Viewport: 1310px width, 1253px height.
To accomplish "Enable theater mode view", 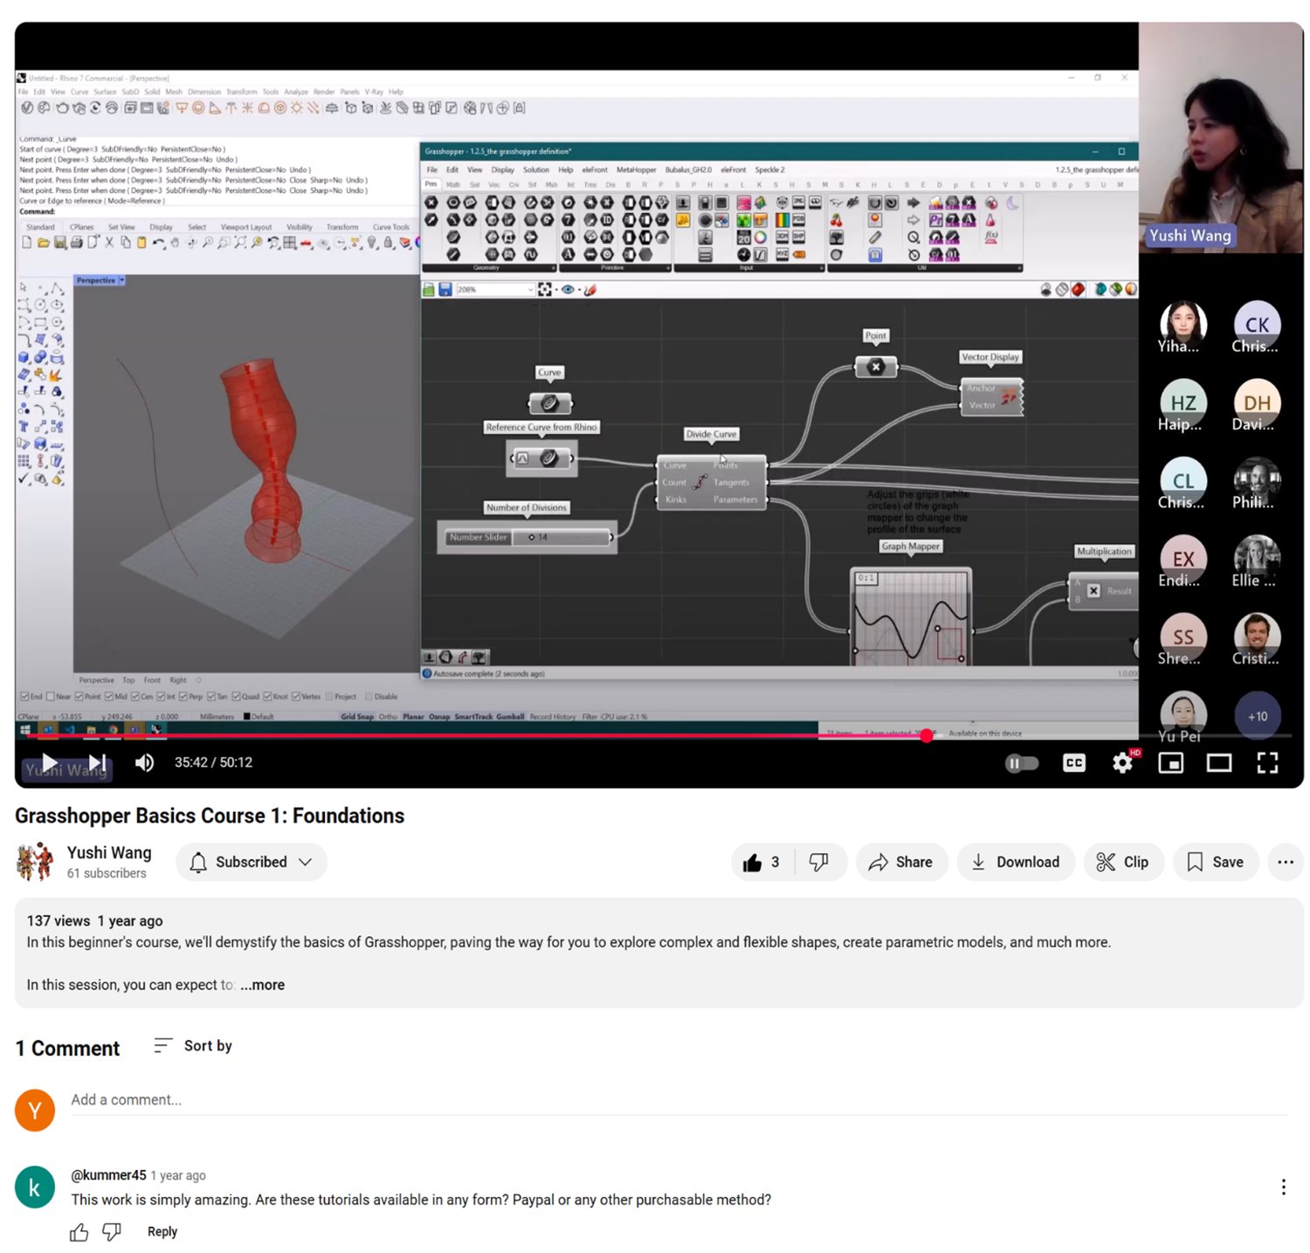I will [1218, 763].
